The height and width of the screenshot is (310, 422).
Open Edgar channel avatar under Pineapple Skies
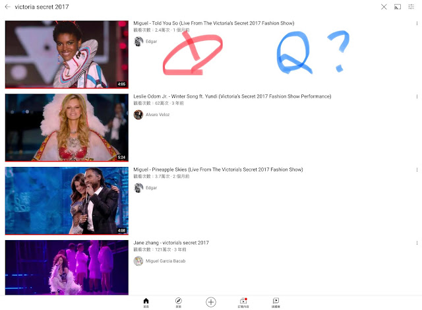tap(138, 188)
